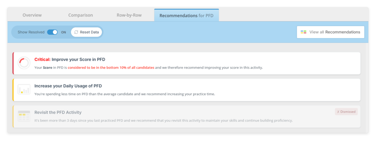
Task: Click the Revisit the PFD Activity heading
Action: click(58, 112)
